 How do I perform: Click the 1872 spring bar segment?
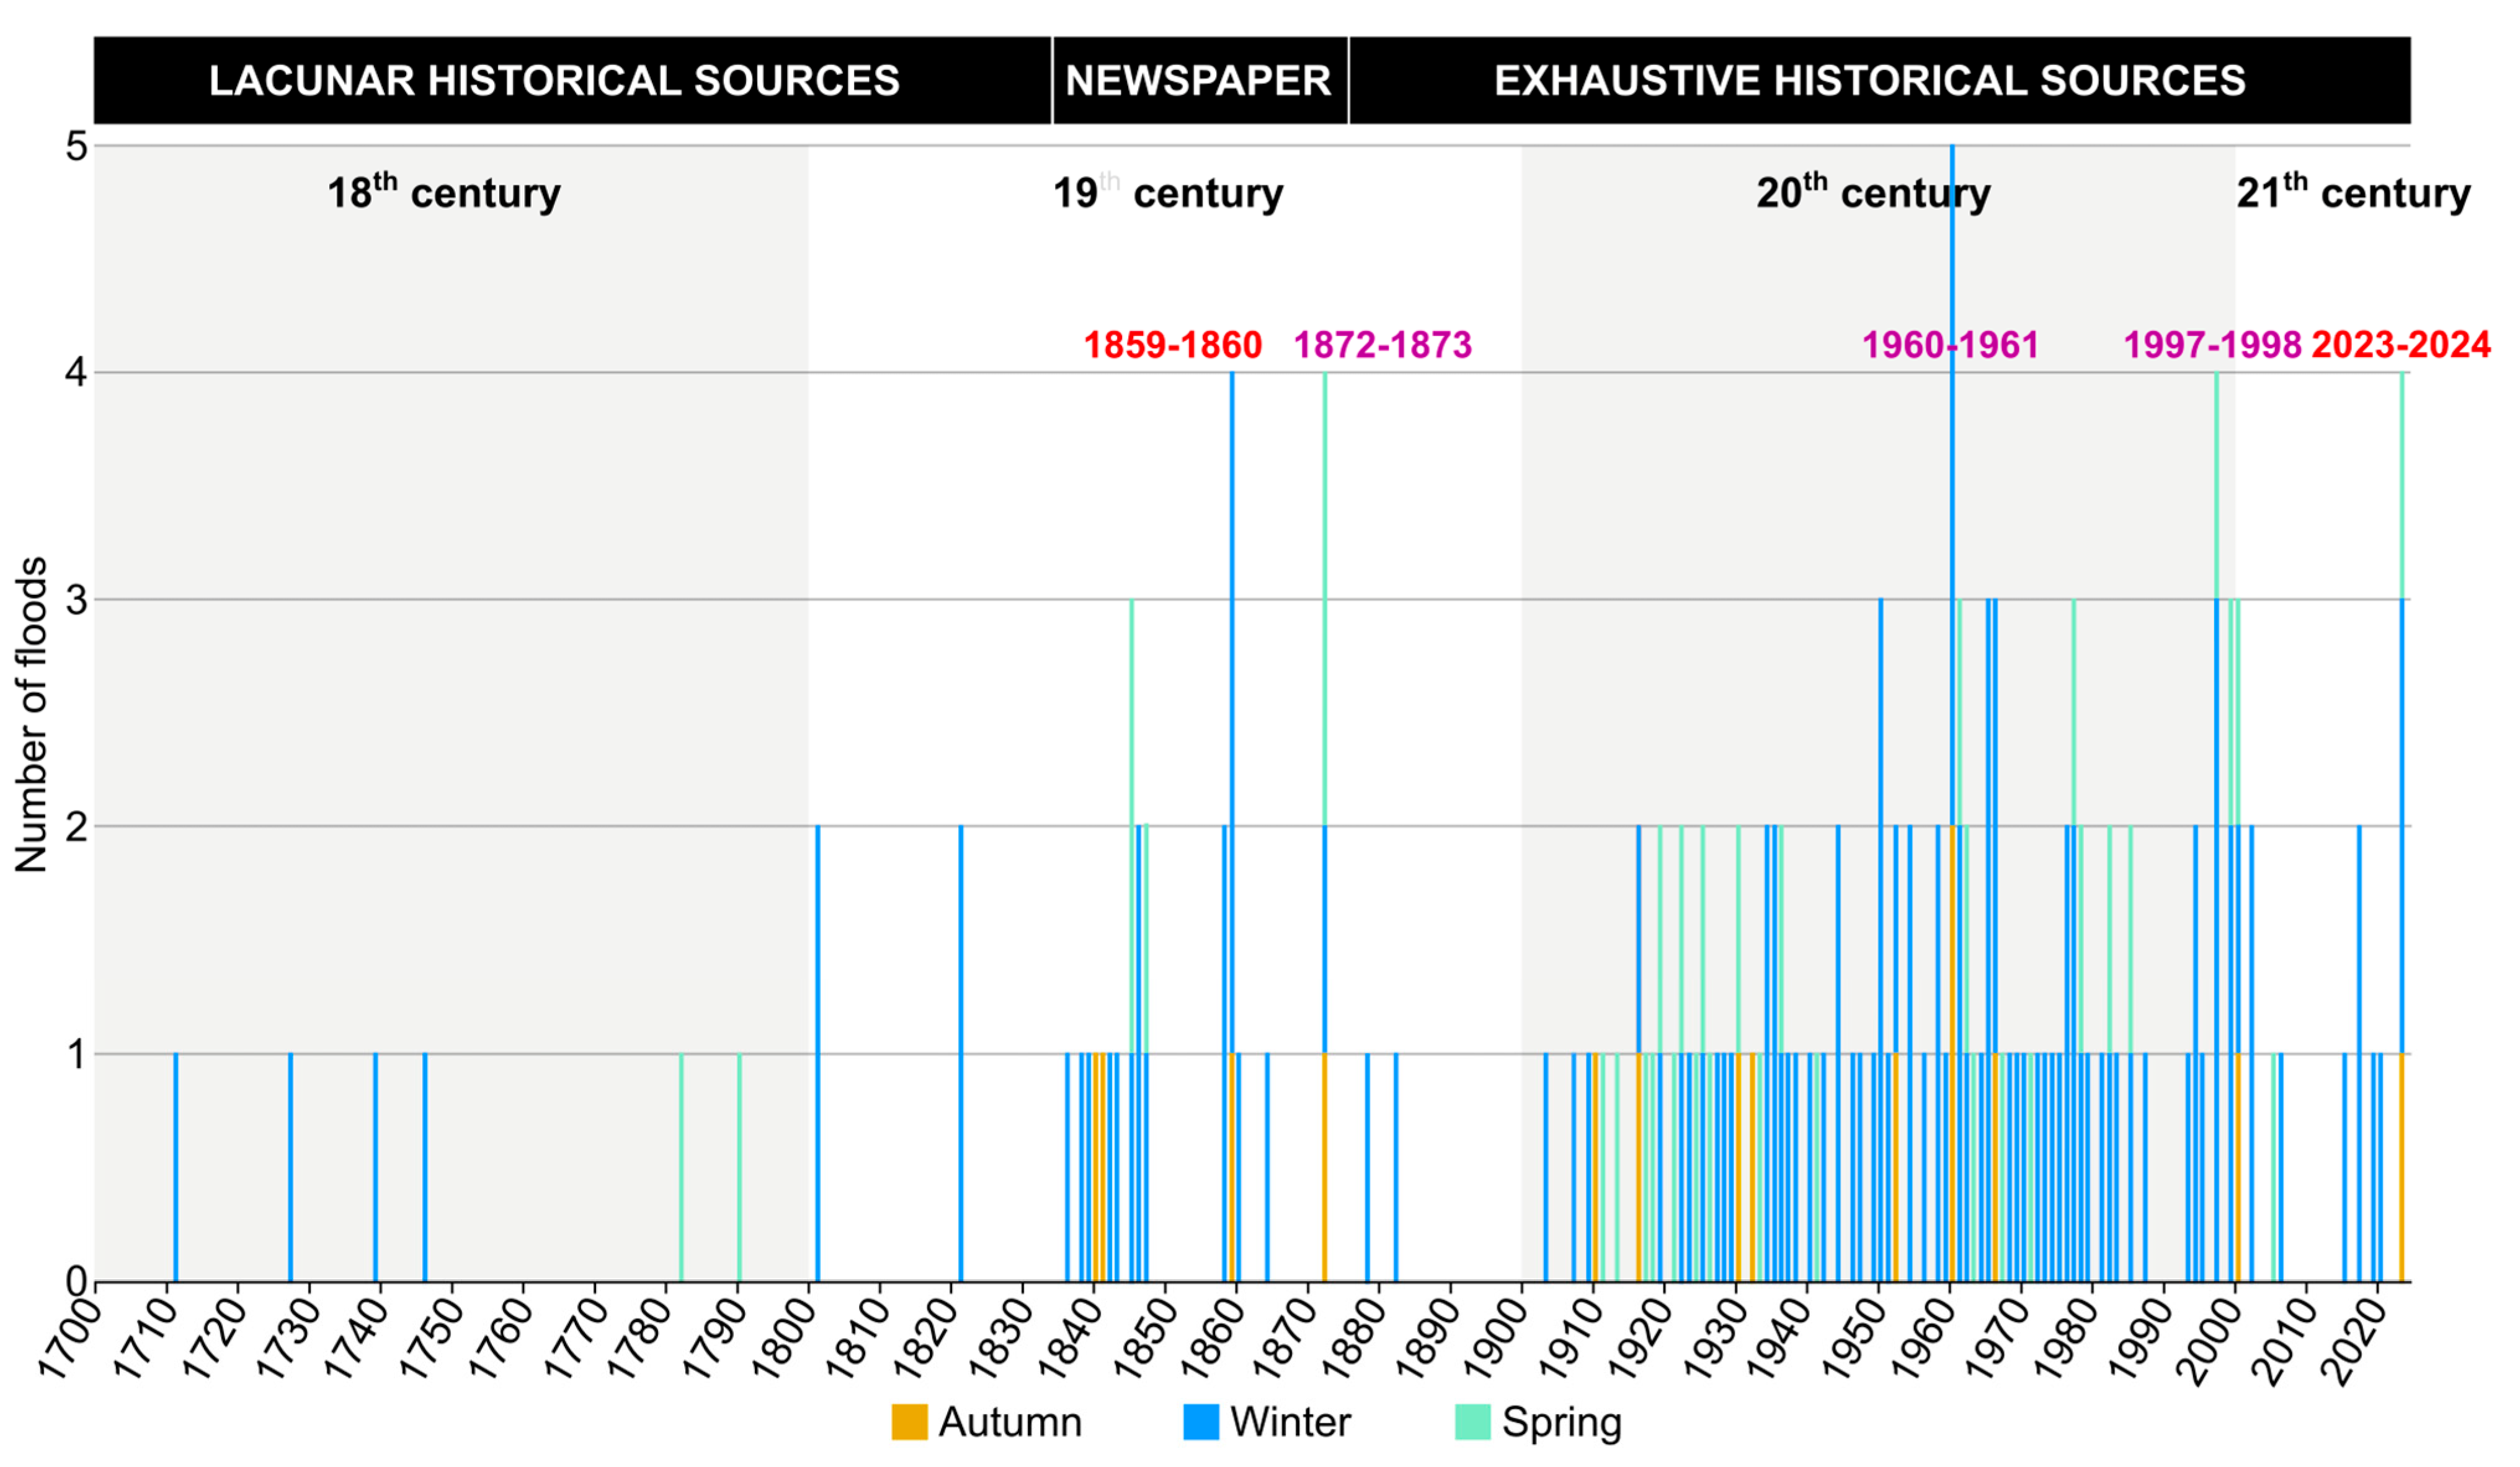pyautogui.click(x=1325, y=599)
